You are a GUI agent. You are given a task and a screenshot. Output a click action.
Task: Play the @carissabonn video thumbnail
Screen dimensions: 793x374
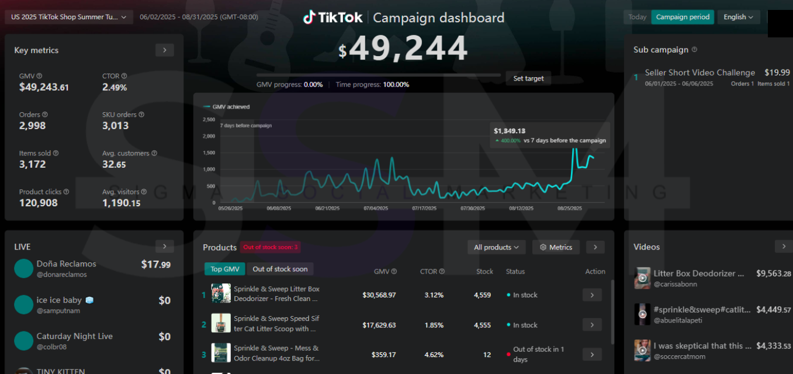[642, 278]
